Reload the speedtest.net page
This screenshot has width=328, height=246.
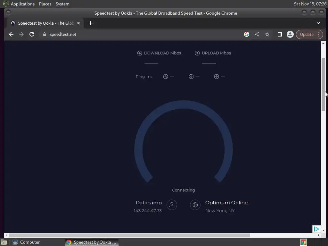tap(32, 34)
